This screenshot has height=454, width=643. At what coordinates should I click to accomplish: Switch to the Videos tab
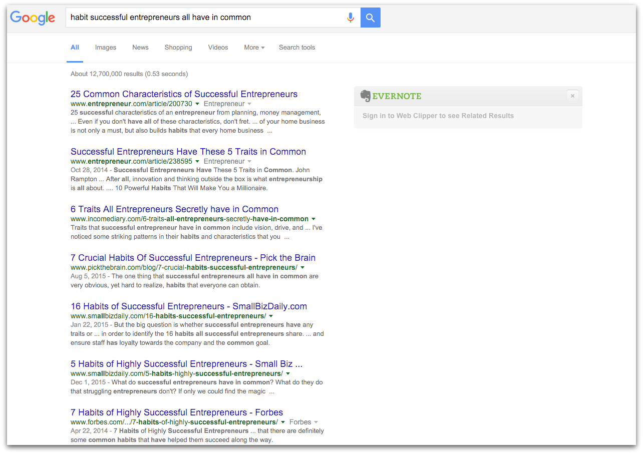click(218, 48)
